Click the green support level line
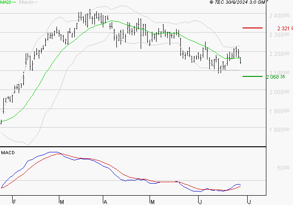293x205 pixels. (252, 76)
